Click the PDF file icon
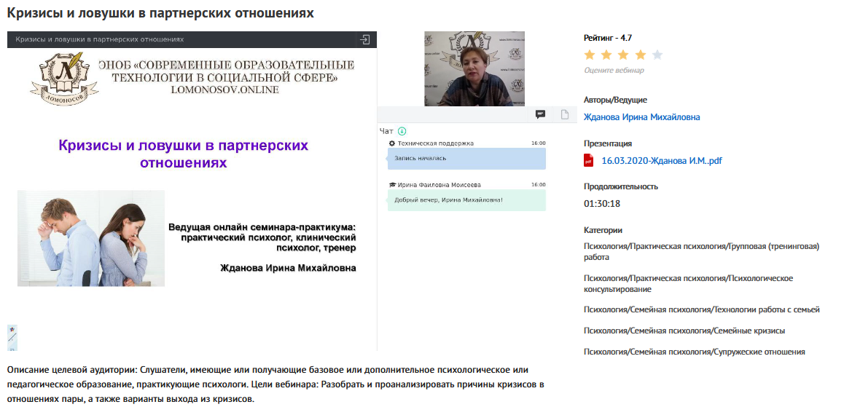 coord(589,161)
